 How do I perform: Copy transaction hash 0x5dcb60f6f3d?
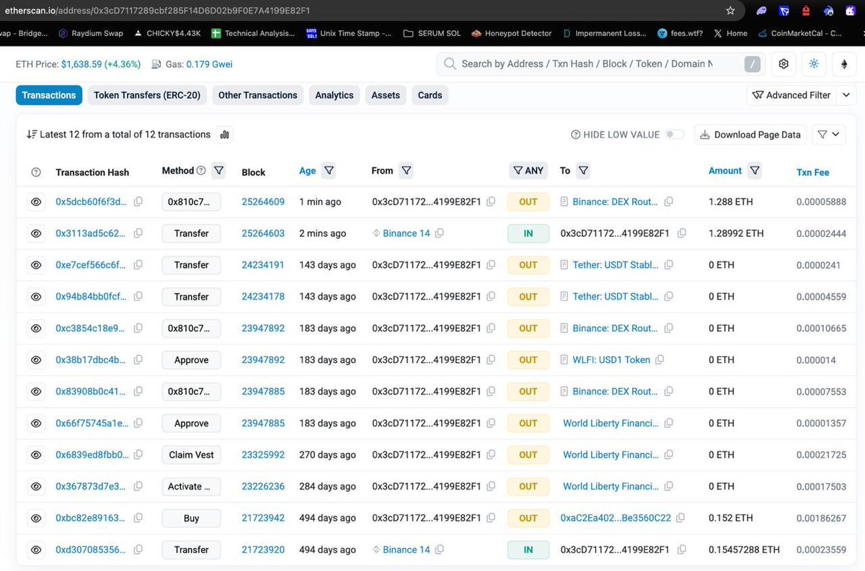(138, 202)
